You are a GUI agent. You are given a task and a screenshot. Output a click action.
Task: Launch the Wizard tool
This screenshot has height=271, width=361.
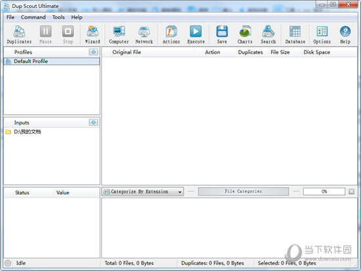point(93,35)
